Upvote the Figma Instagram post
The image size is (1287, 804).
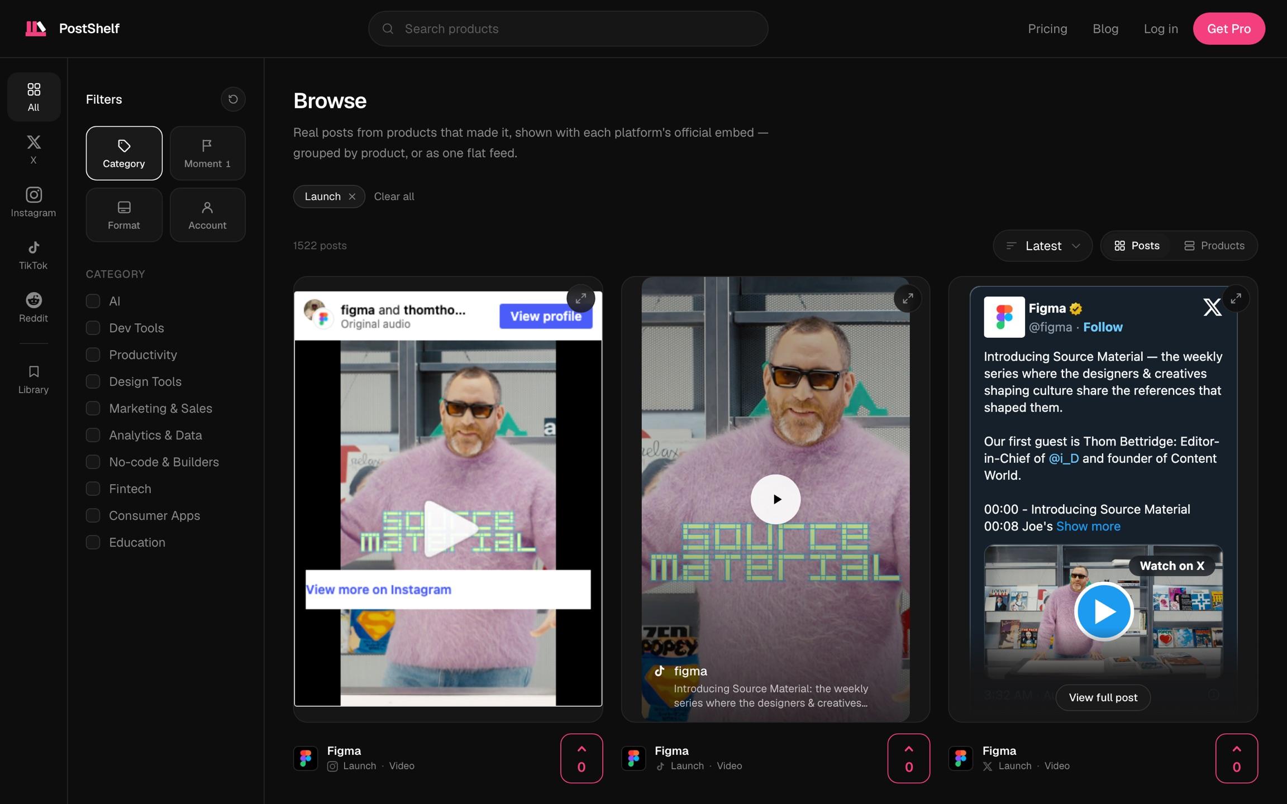click(581, 758)
